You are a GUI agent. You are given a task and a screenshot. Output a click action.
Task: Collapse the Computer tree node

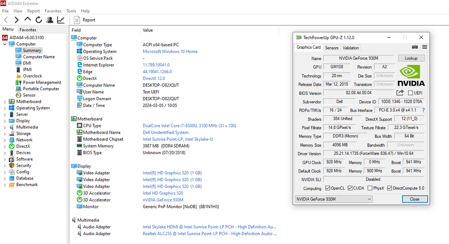(x=5, y=44)
